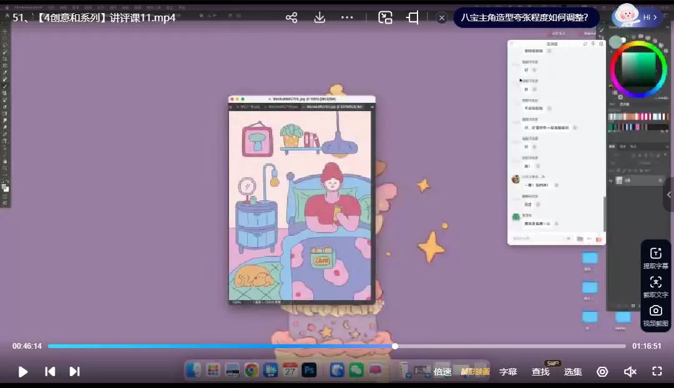The width and height of the screenshot is (674, 388).
Task: Click the 提取字幕 subtitle extraction icon
Action: pos(656,256)
